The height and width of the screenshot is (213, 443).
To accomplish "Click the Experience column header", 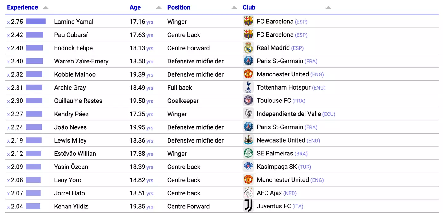I will (22, 7).
